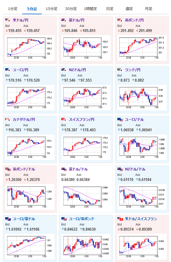
Task: Click the Canada flag icon for カナダドル/円
Action: pos(8,120)
